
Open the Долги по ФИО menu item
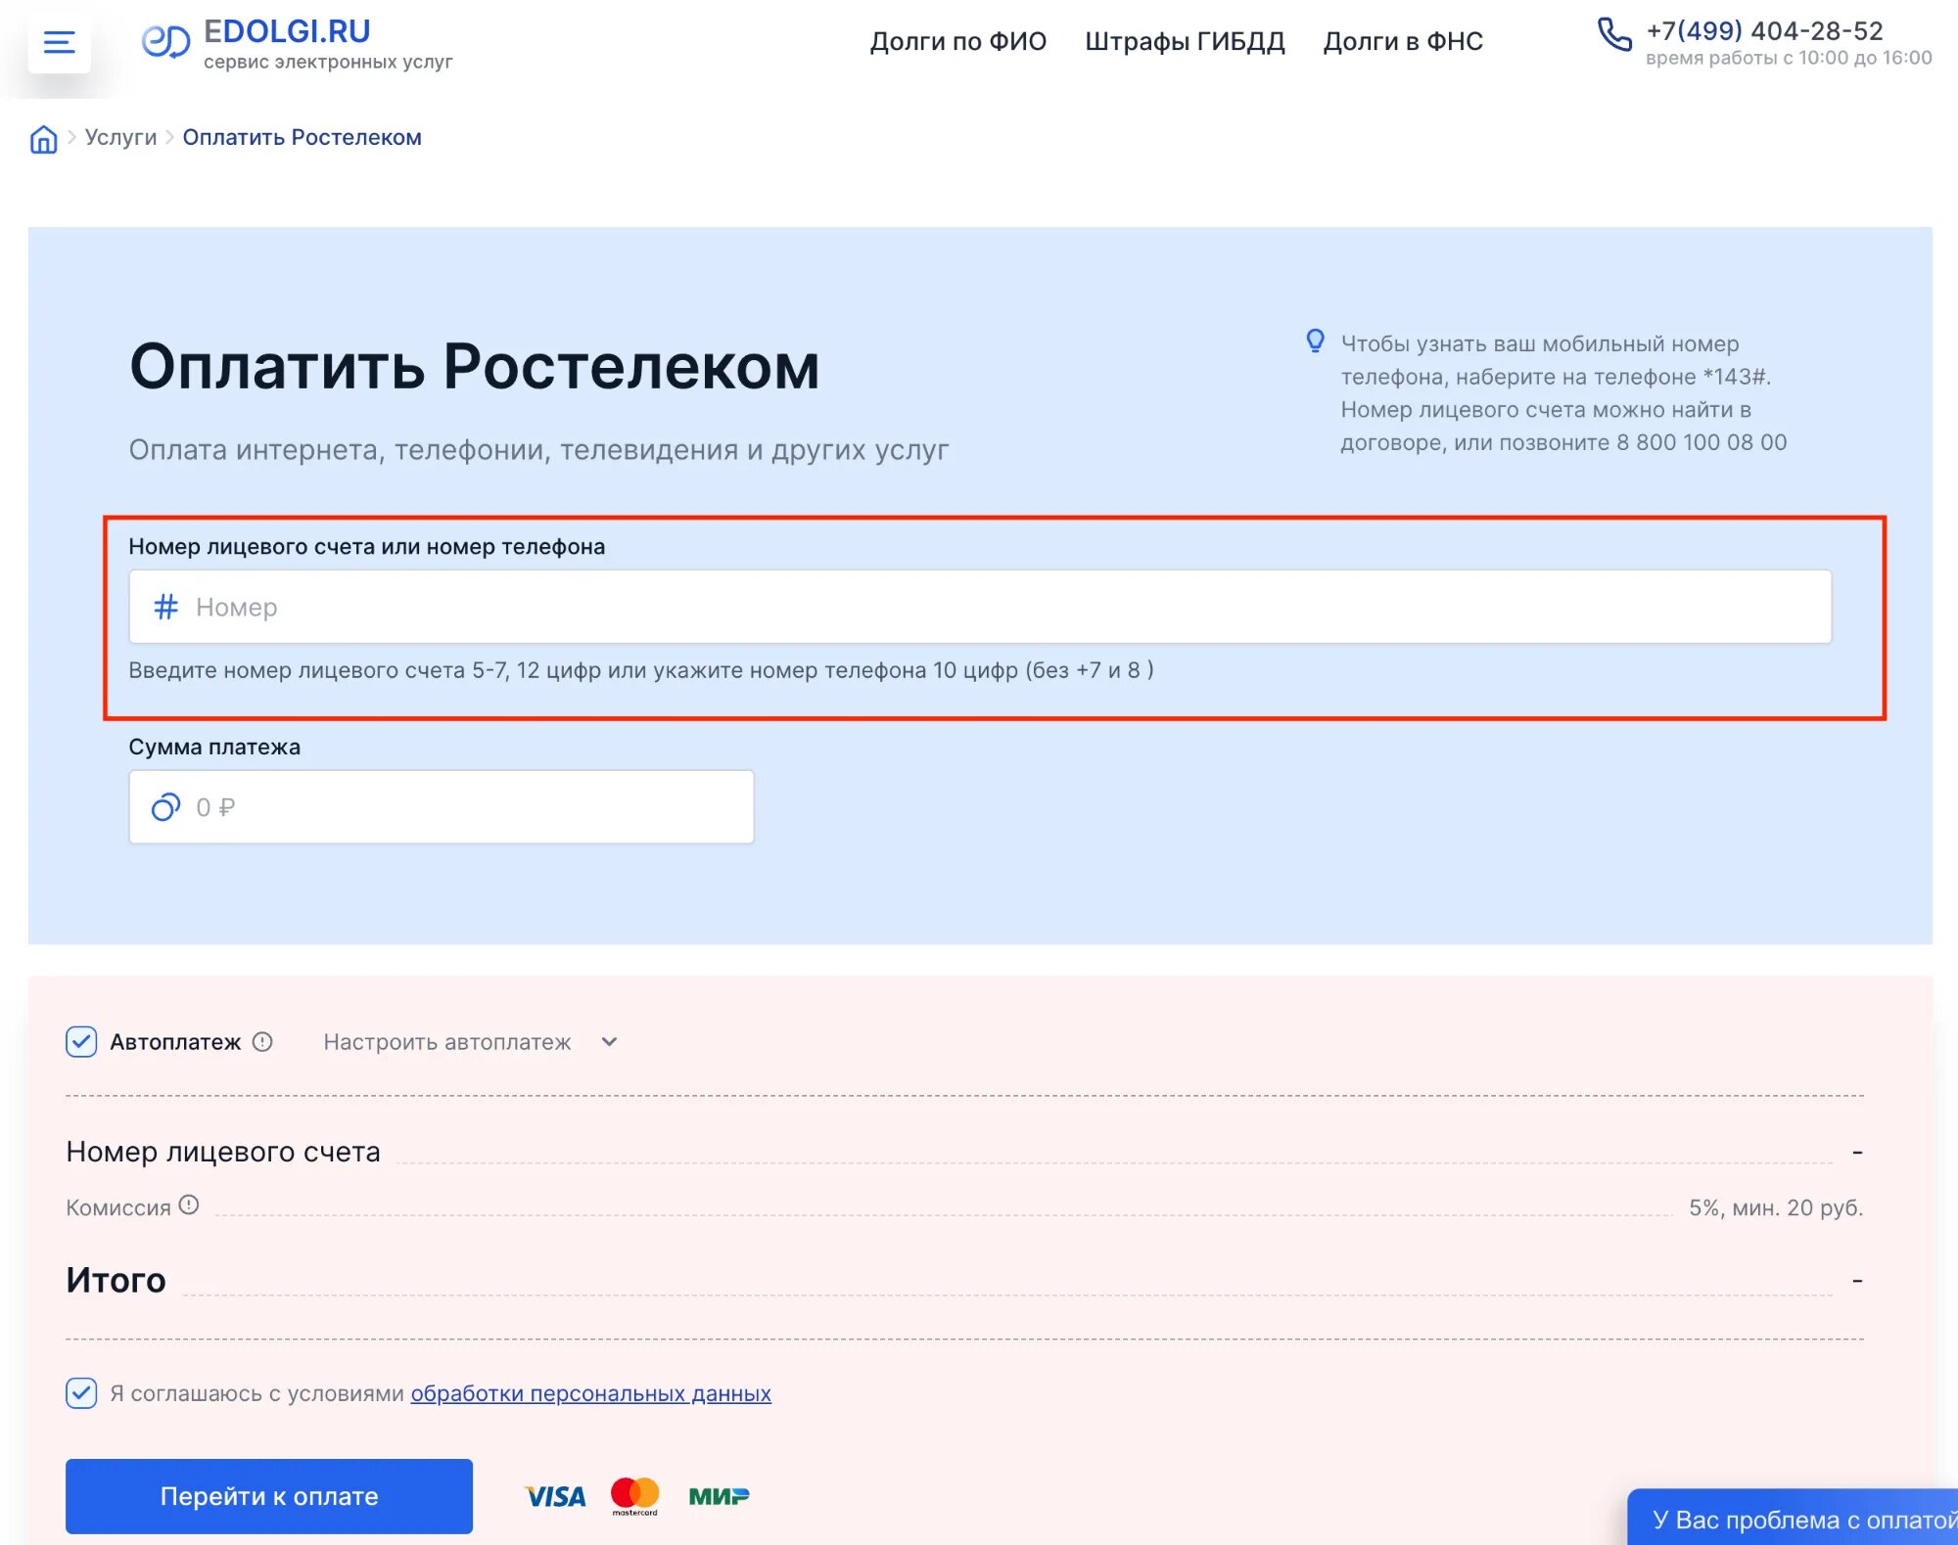tap(957, 41)
